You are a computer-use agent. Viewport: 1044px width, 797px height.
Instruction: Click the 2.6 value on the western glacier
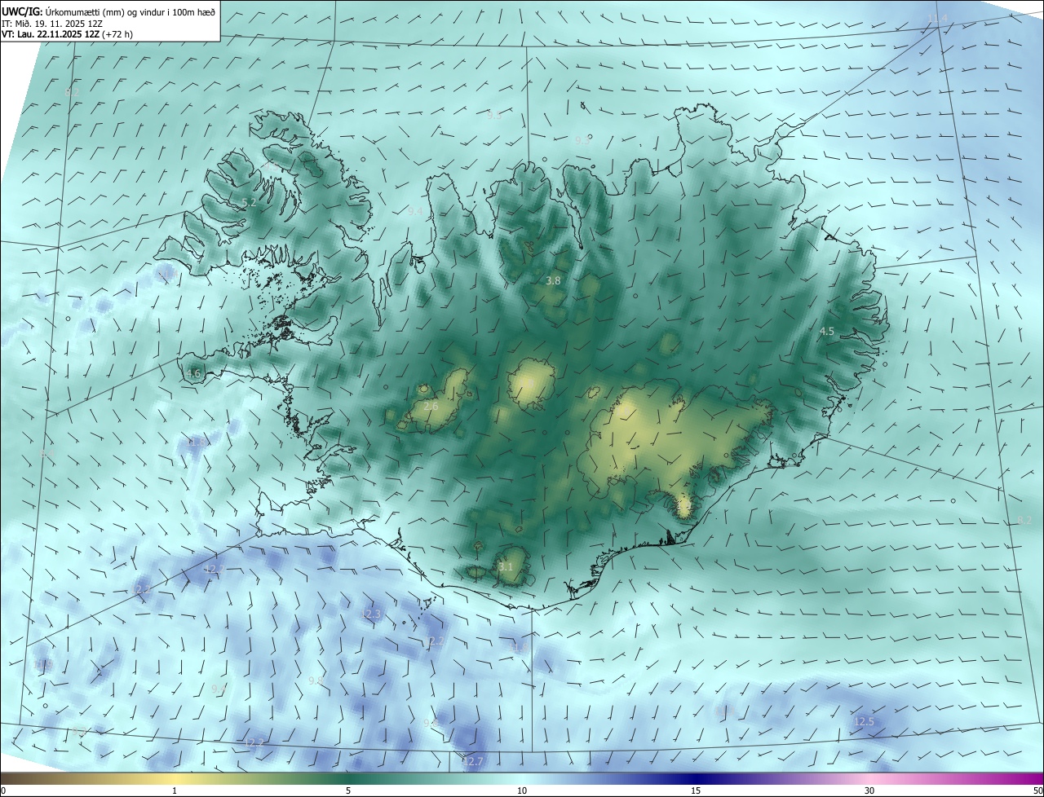point(431,406)
